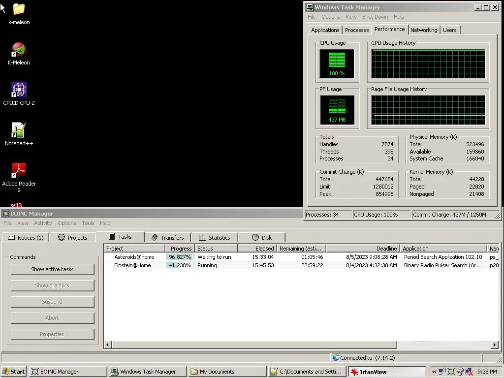Open My Documents from the taskbar
Viewport: 504px width, 378px height.
click(x=227, y=372)
